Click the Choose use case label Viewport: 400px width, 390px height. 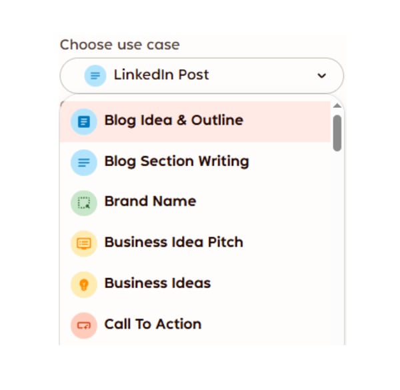point(119,45)
